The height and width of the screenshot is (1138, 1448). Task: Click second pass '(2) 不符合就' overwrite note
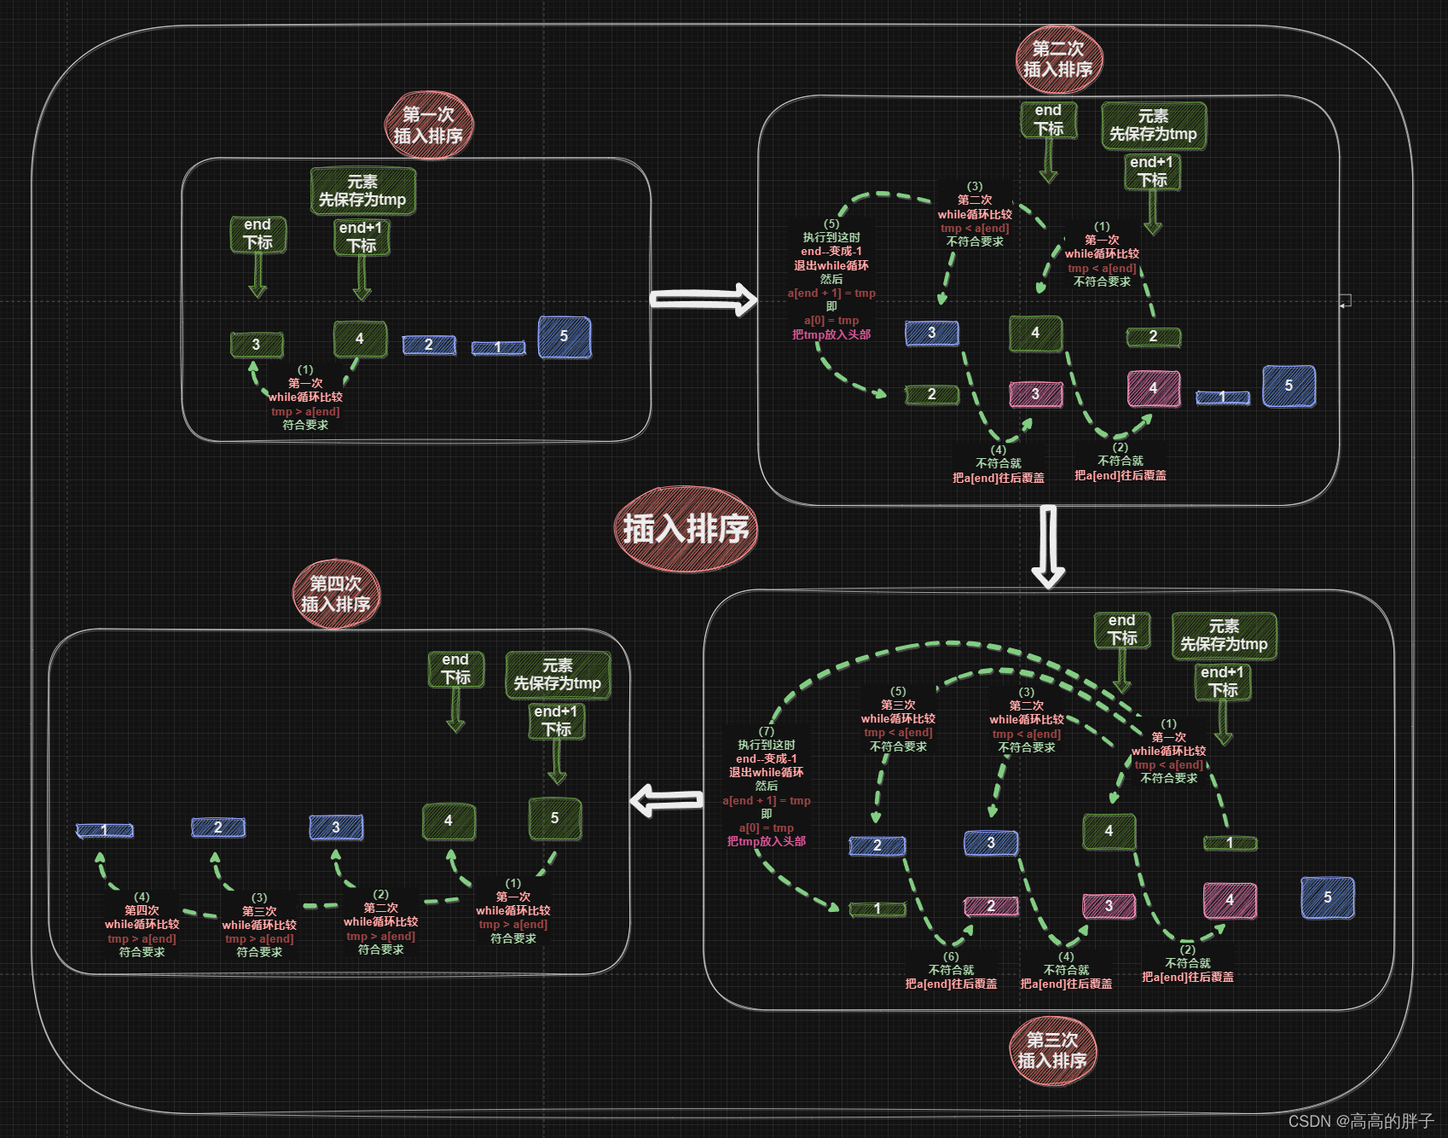click(x=1121, y=462)
